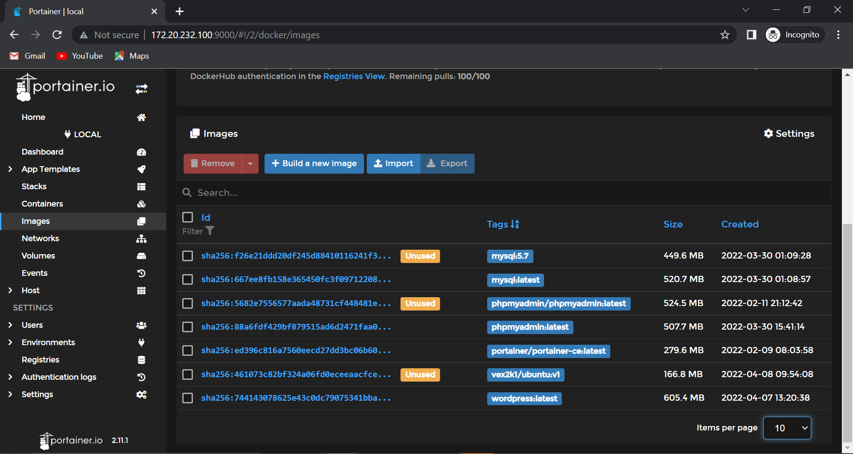Open the Remove button dropdown arrow

250,163
